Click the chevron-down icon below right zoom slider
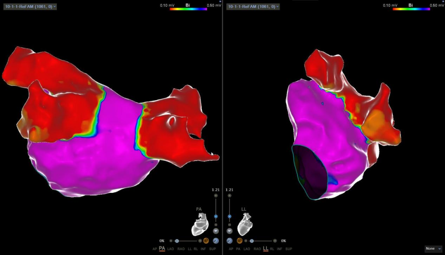This screenshot has width=445, height=255. (x=230, y=231)
